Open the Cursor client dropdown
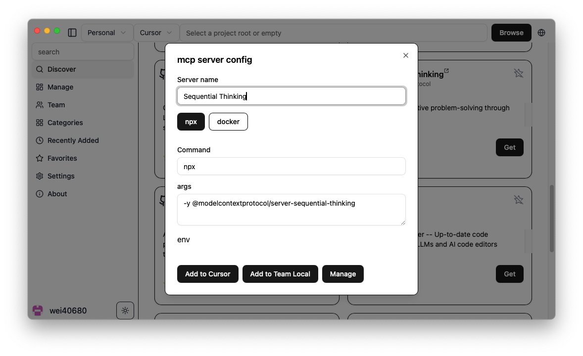 point(156,33)
